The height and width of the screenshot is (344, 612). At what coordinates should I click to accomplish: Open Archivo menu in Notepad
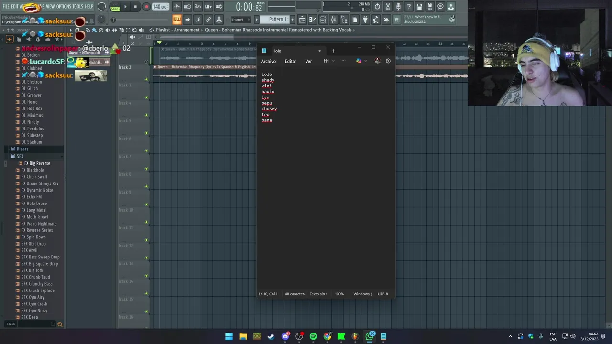pyautogui.click(x=268, y=61)
